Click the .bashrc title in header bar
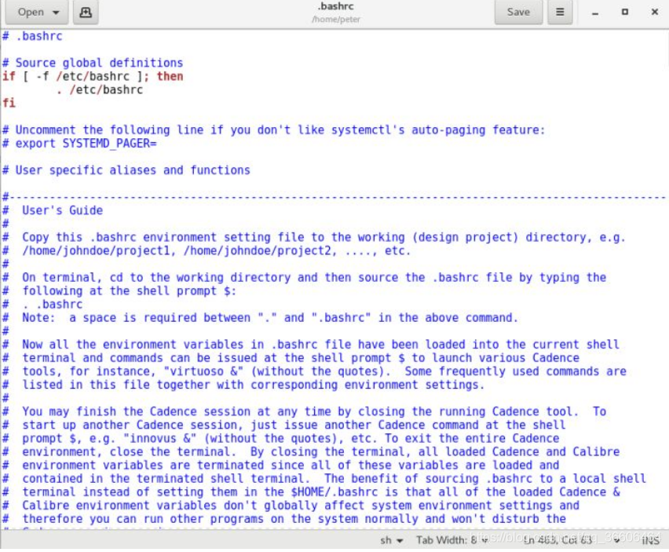This screenshot has height=552, width=669. [335, 7]
